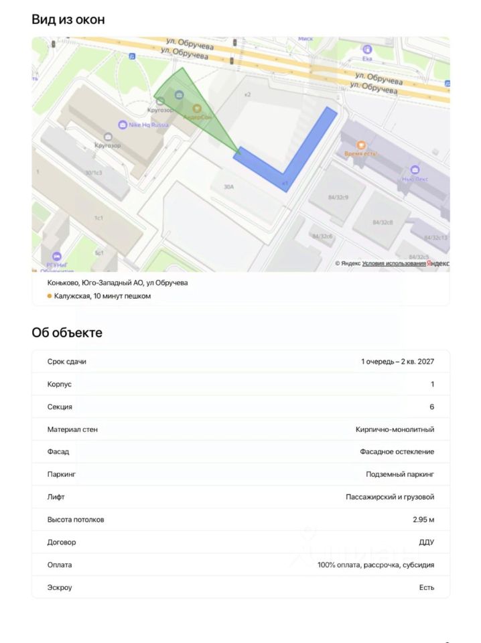This screenshot has height=643, width=481.
Task: Click the 'Корпус' row label
Action: pyautogui.click(x=60, y=384)
